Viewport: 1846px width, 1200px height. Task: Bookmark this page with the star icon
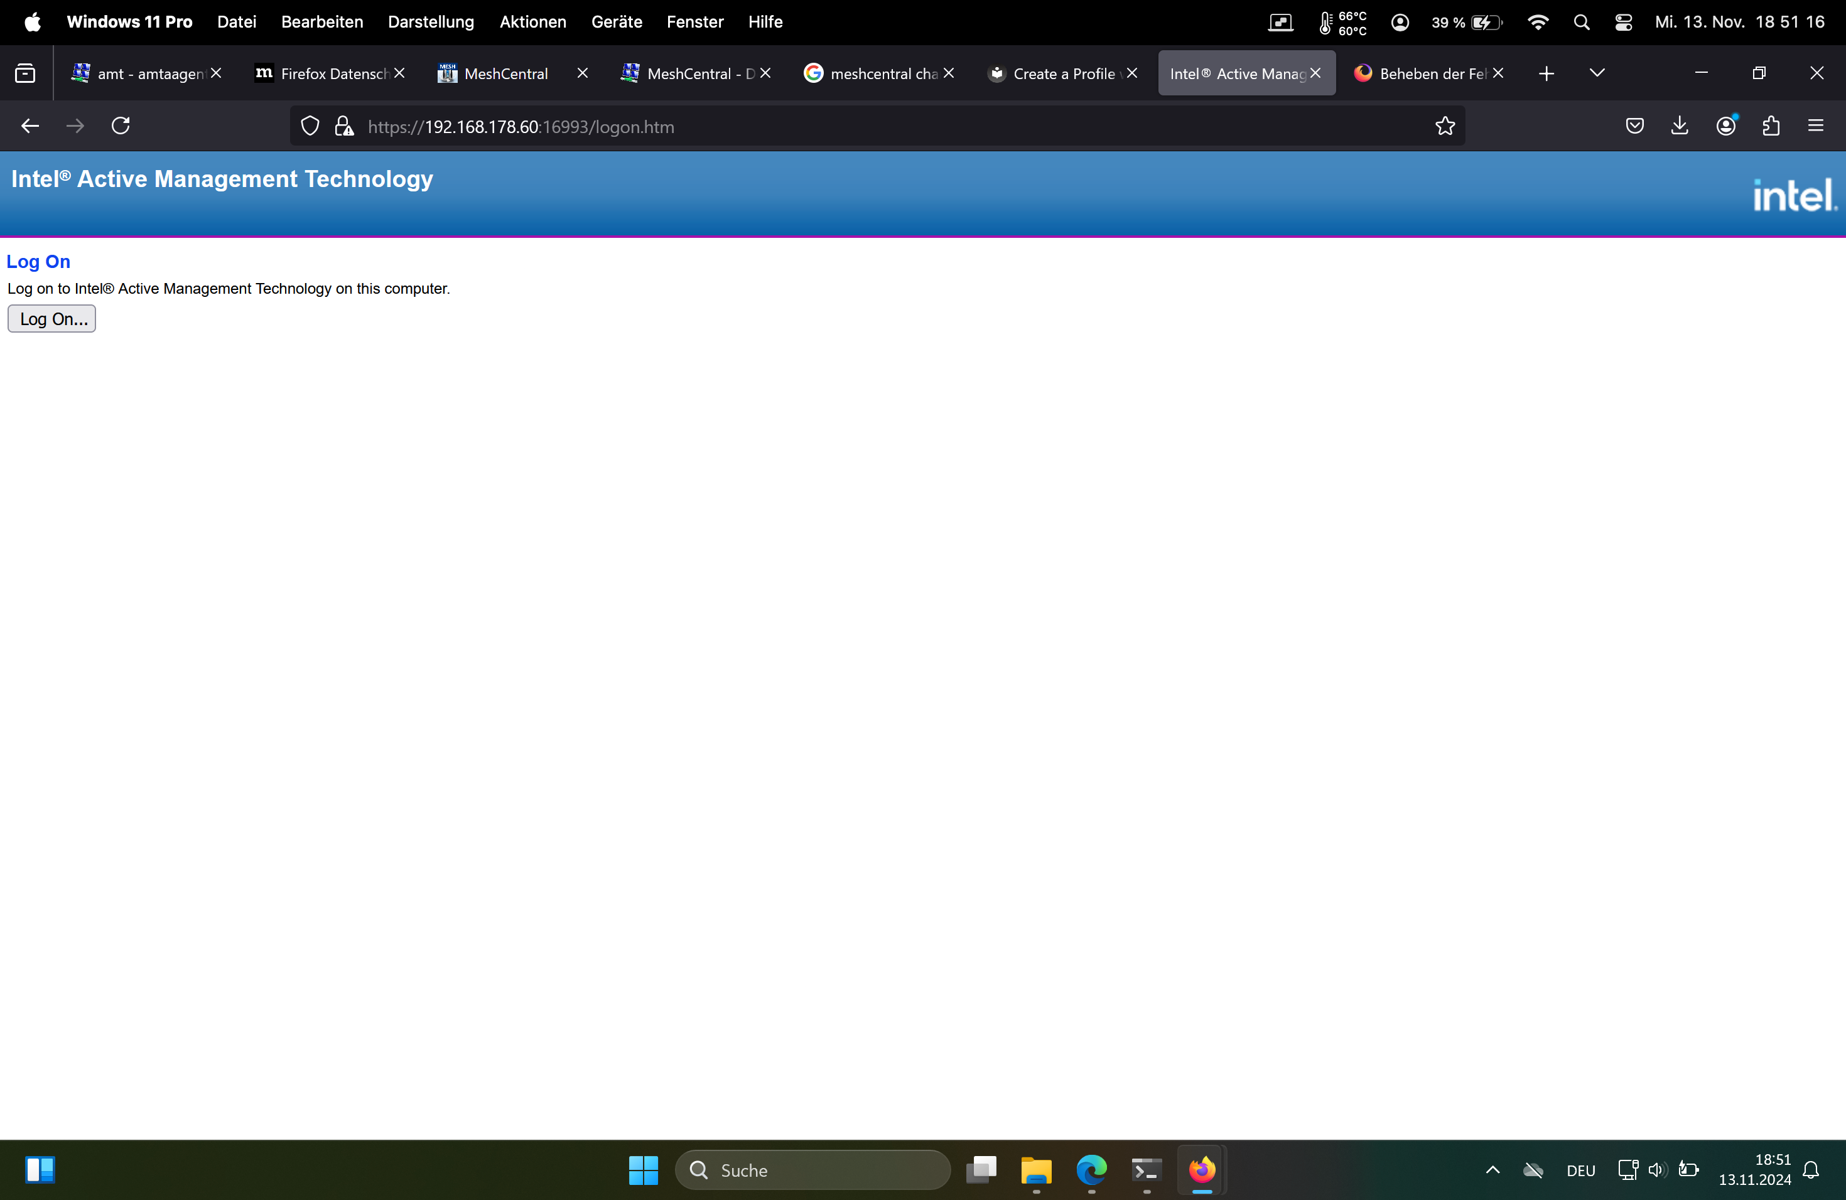(1444, 126)
